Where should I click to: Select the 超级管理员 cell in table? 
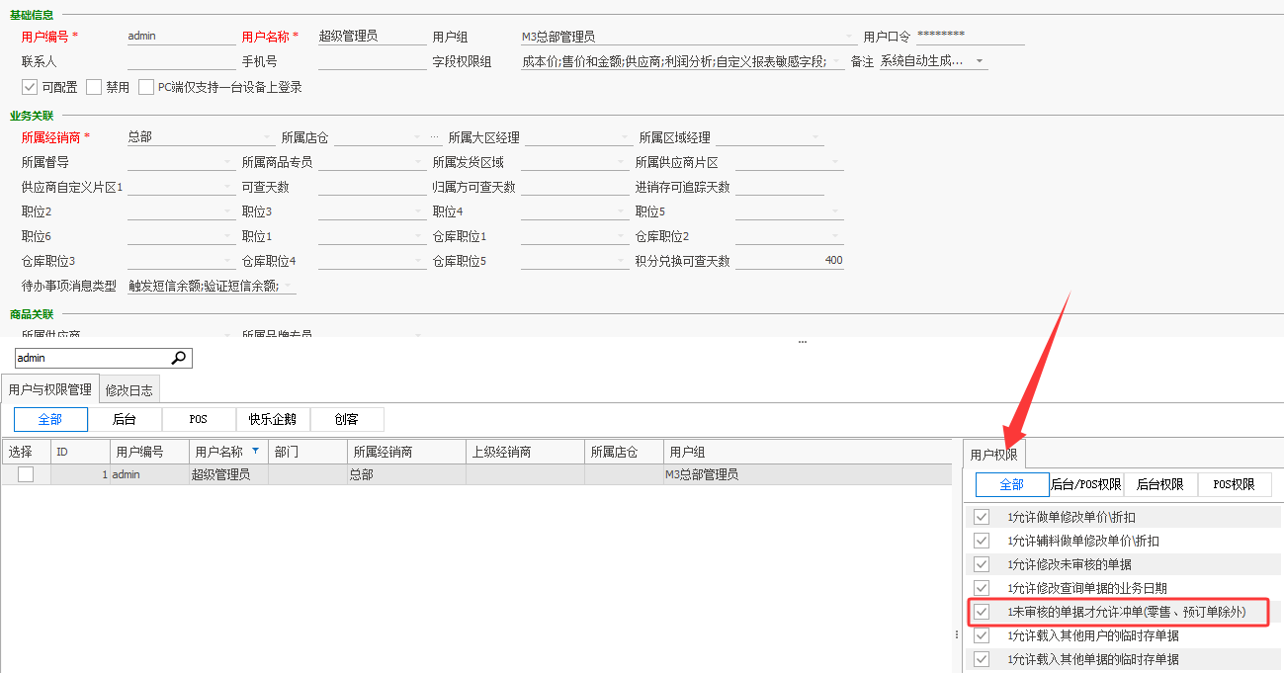[x=228, y=474]
